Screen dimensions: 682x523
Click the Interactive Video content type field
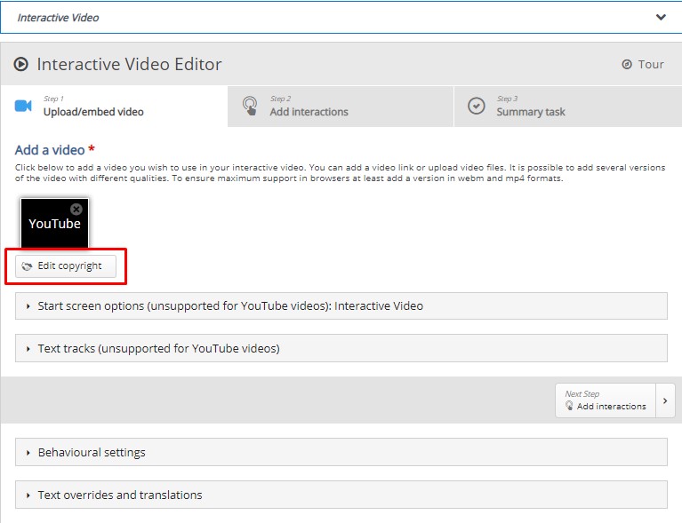(x=329, y=17)
